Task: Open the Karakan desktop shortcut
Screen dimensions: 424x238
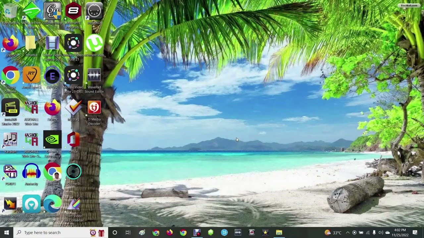Action: click(10, 142)
